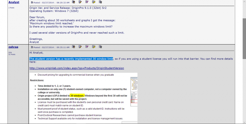Click the vertical scrollbar thumb

[x=244, y=39]
